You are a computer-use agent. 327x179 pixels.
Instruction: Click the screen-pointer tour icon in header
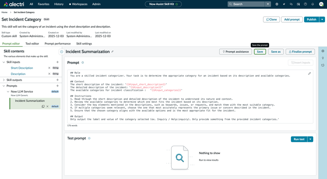298,4
